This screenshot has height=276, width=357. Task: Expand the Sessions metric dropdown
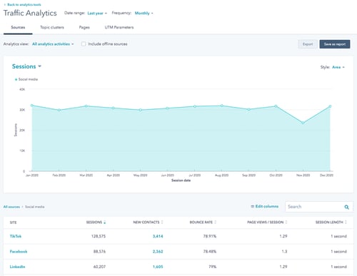tap(26, 66)
